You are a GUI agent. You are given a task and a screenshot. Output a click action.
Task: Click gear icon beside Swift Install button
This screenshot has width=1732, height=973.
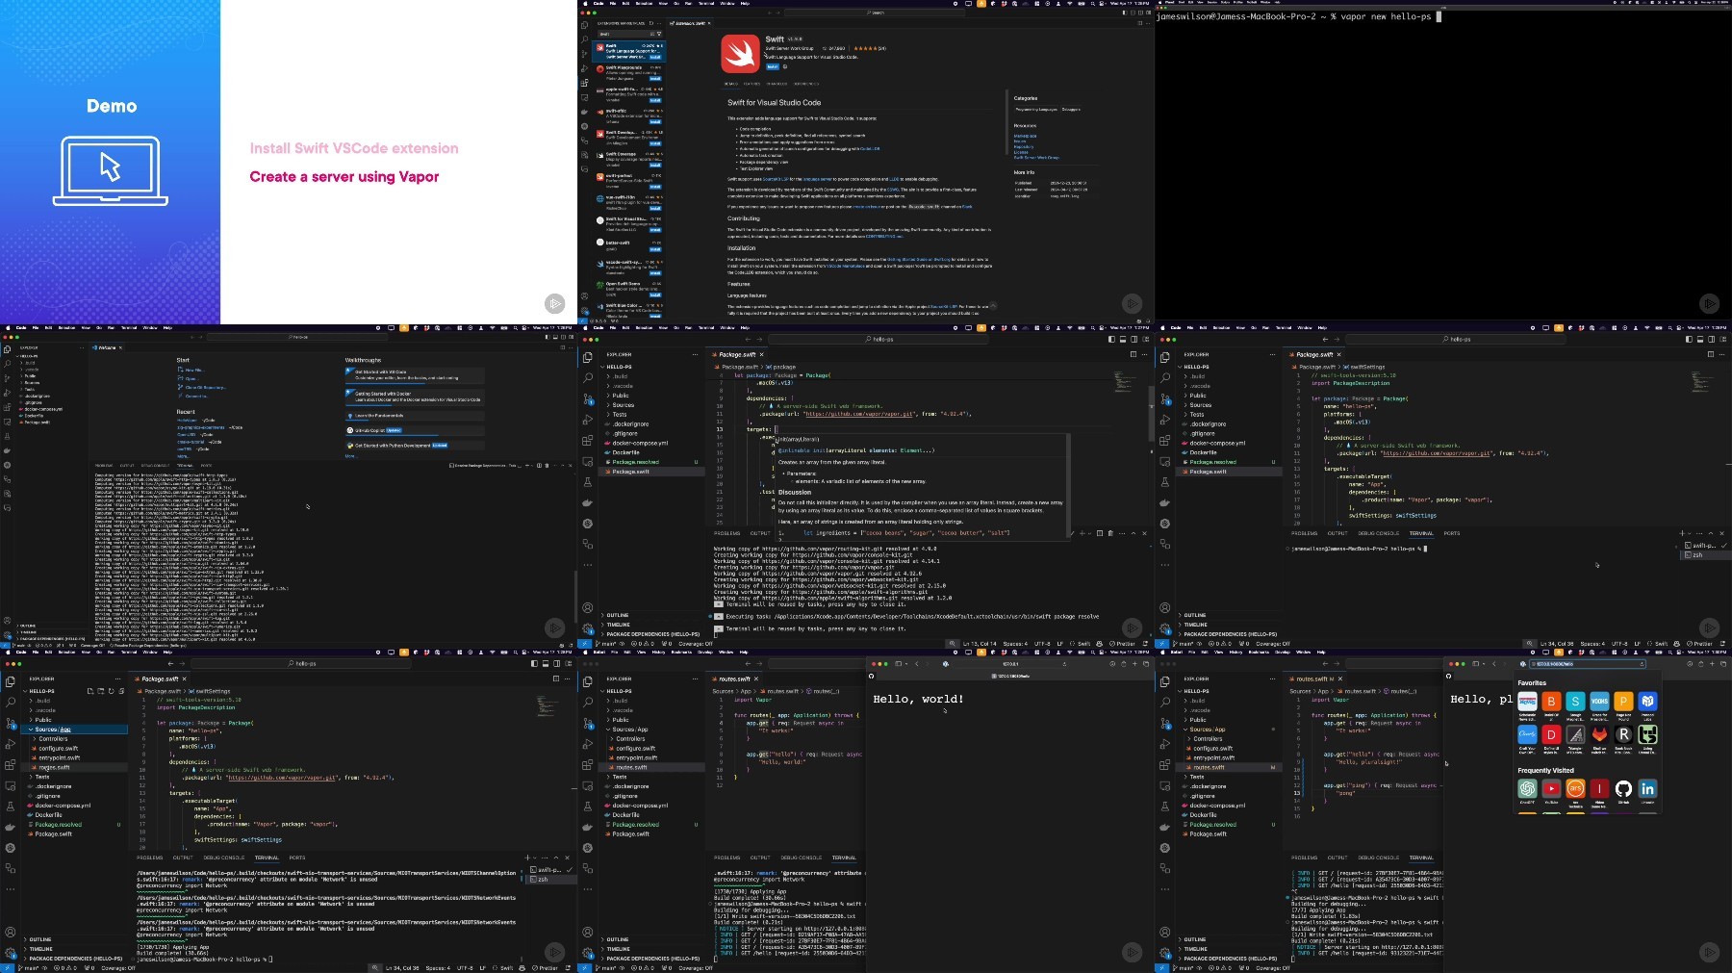[x=784, y=67]
